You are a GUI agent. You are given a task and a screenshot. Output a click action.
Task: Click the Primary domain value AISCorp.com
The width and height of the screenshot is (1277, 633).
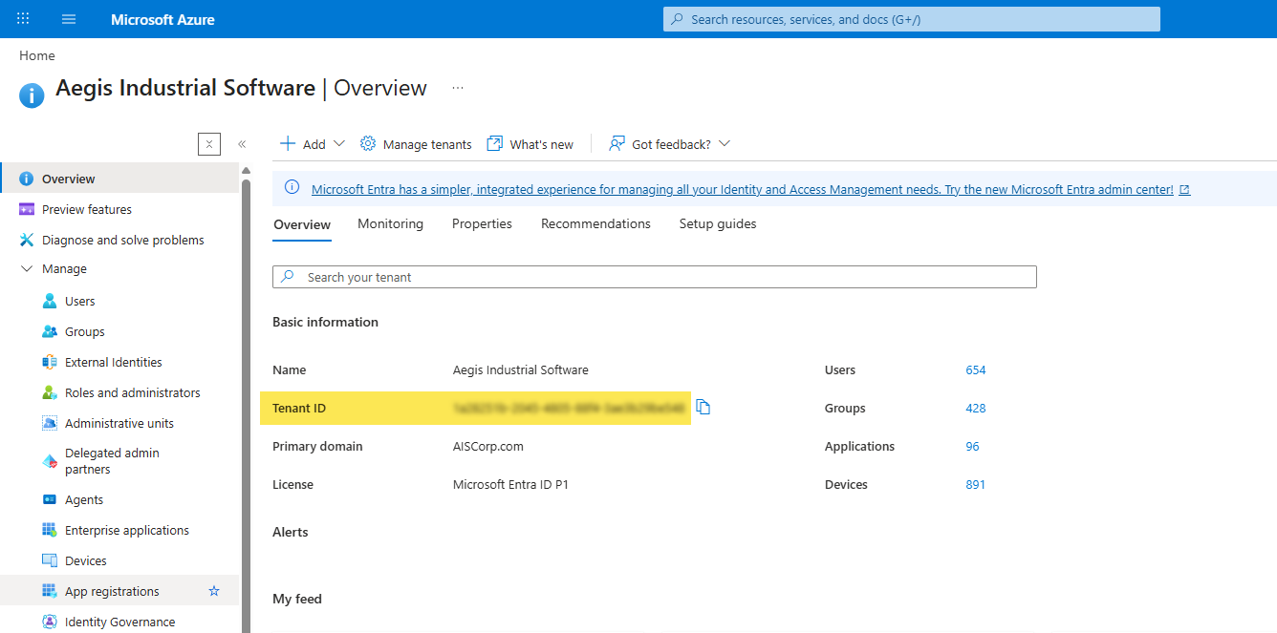[x=488, y=447]
